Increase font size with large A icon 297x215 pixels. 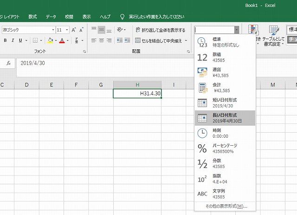click(x=73, y=30)
